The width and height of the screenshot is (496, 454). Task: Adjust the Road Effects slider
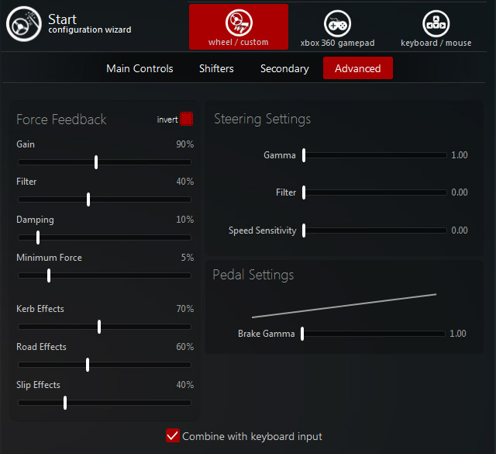pos(88,365)
